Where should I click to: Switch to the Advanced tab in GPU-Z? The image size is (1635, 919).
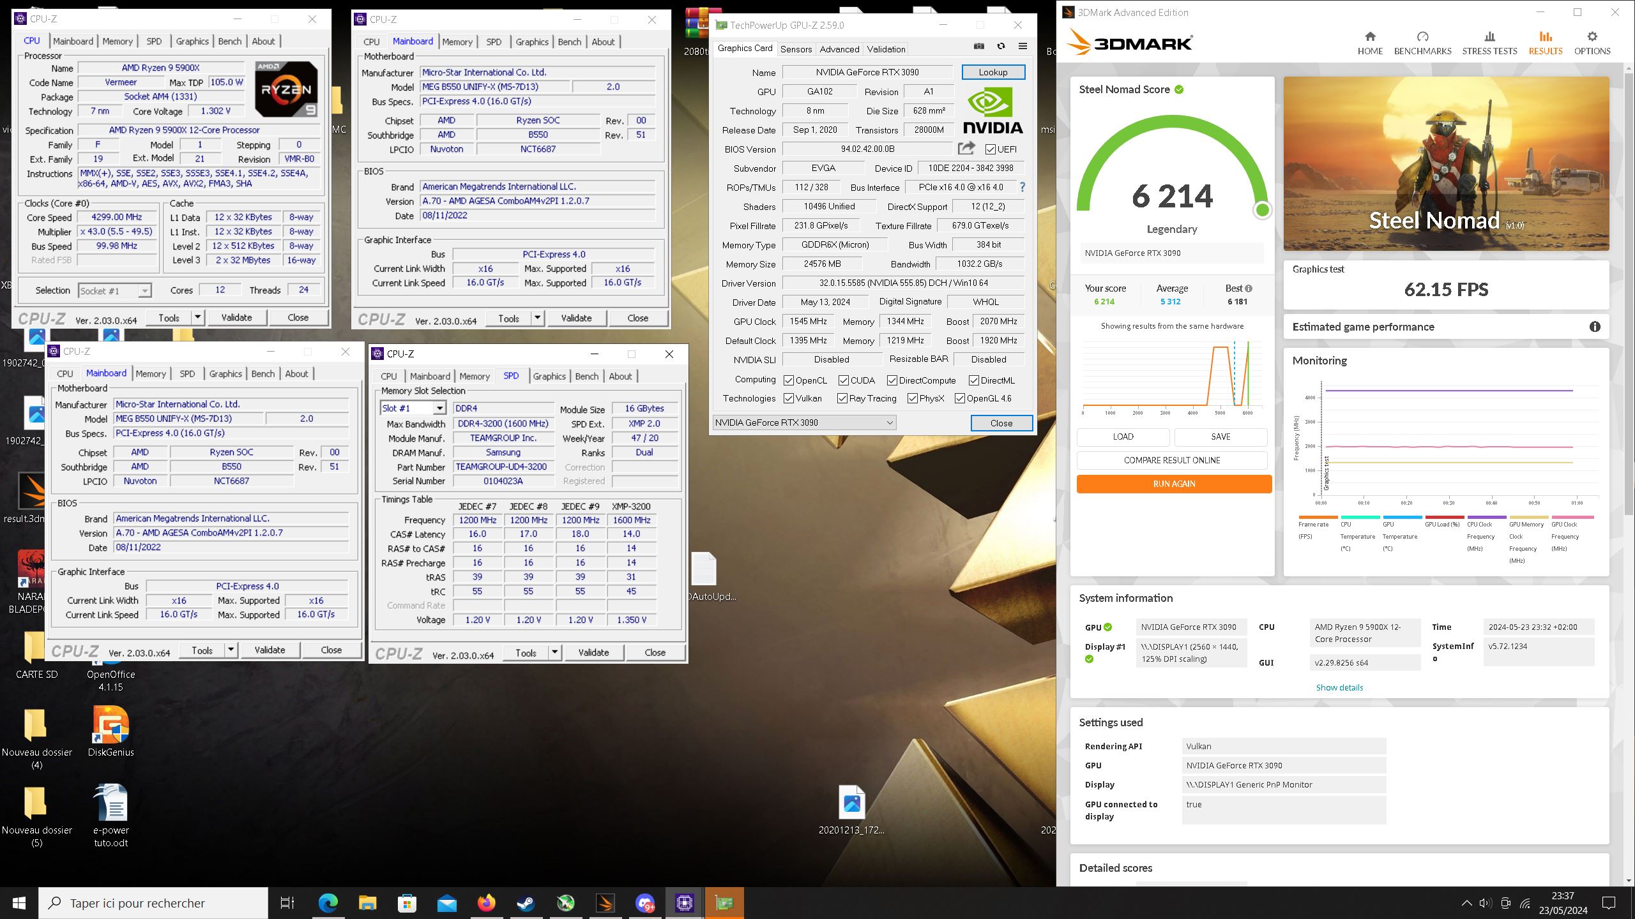[x=839, y=49]
